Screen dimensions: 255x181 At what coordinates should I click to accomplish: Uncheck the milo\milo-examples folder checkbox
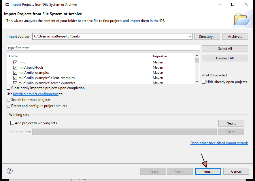15,73
